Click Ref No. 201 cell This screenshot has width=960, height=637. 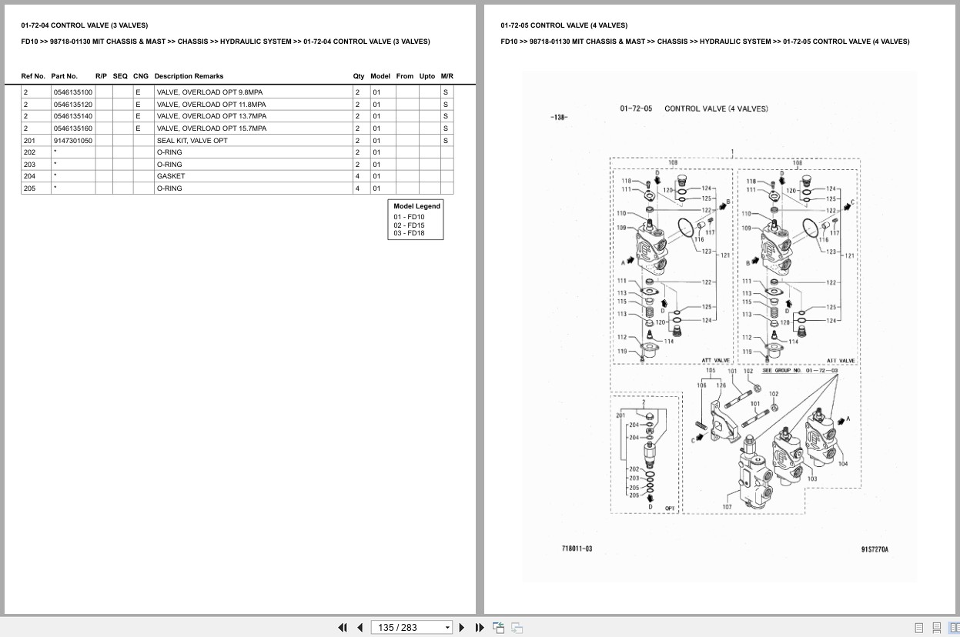pyautogui.click(x=36, y=141)
